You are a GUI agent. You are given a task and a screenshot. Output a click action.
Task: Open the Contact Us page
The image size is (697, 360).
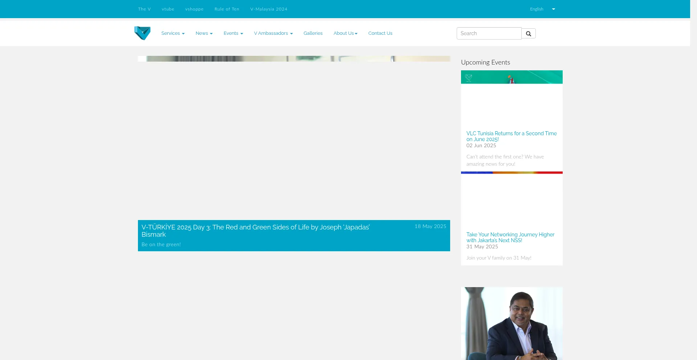tap(380, 33)
